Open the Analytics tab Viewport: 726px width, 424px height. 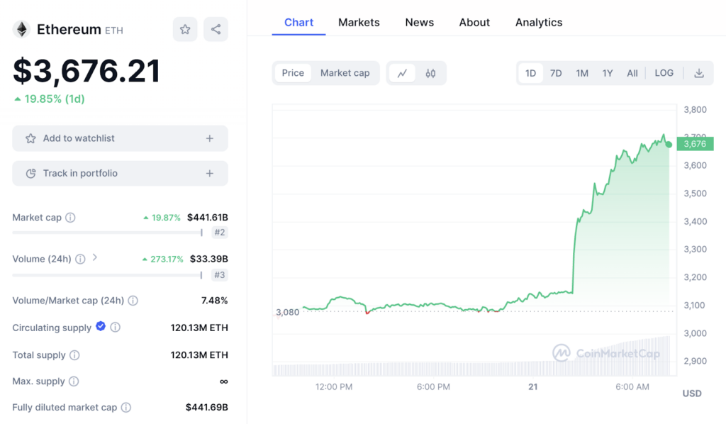coord(538,23)
